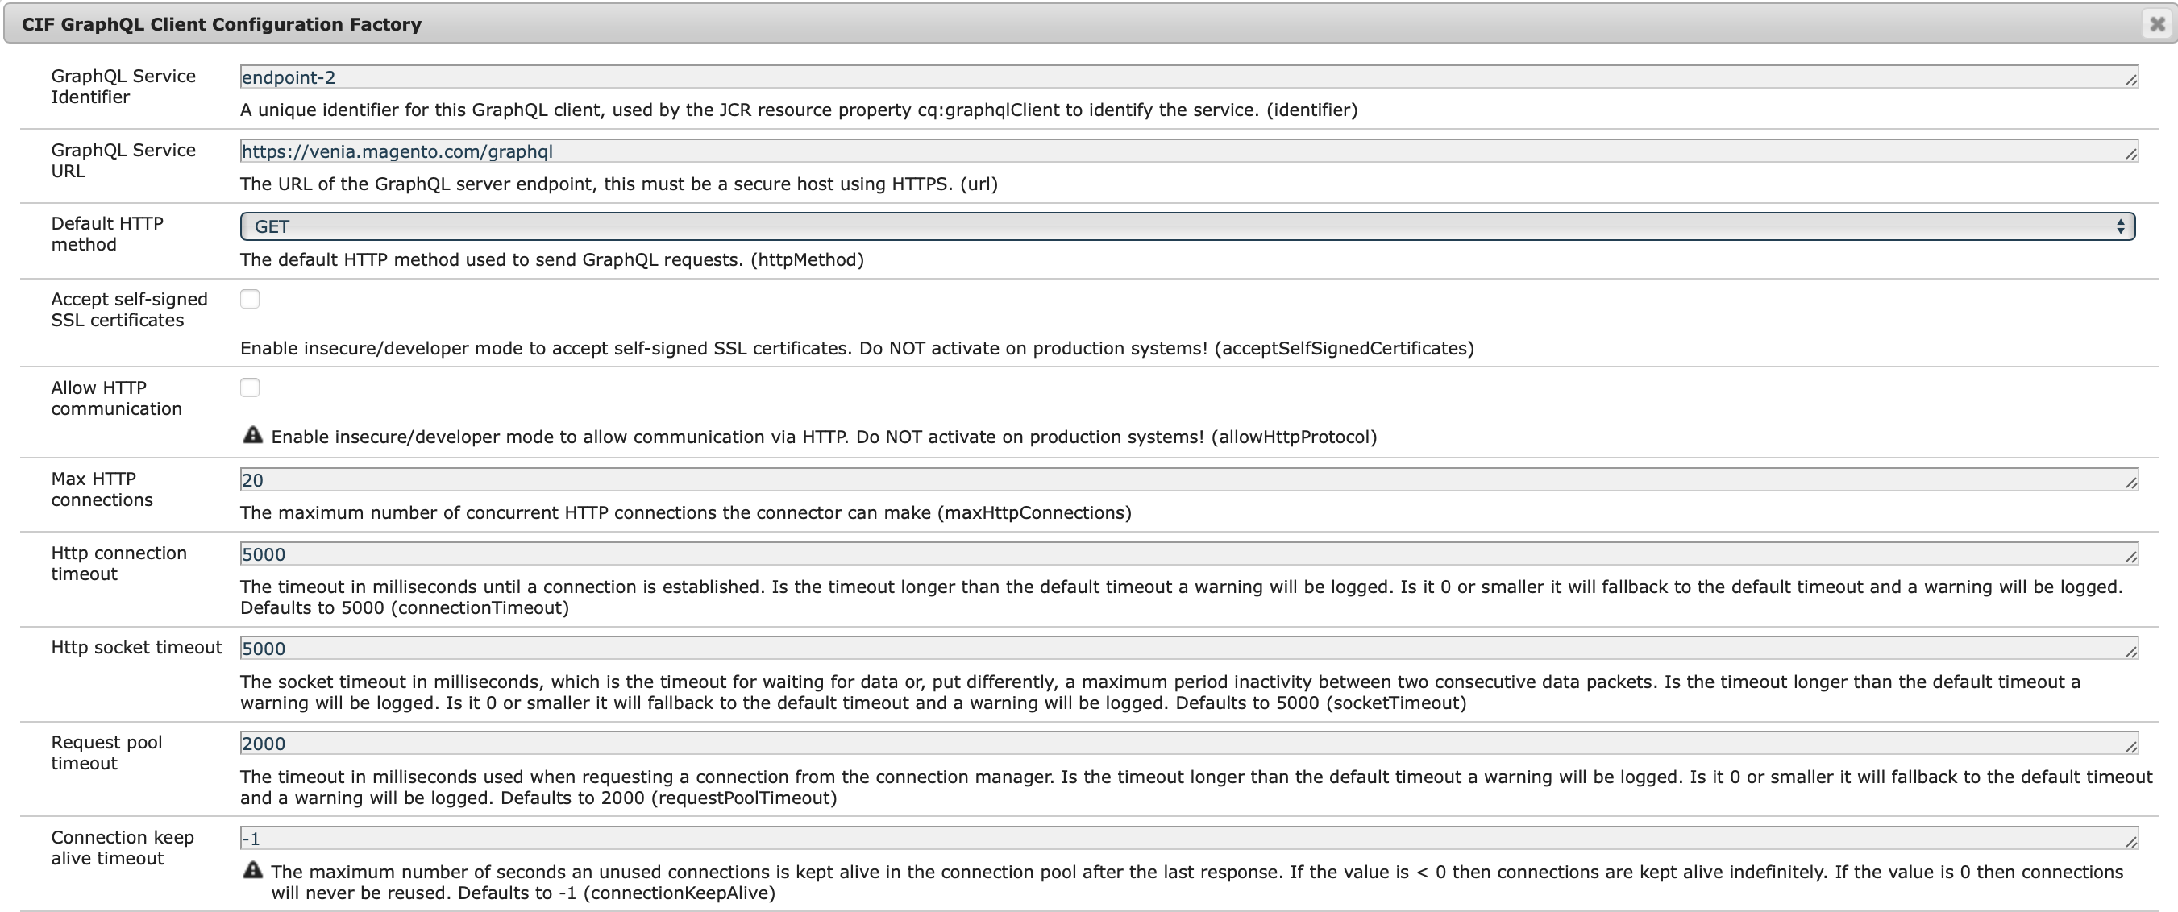Image resolution: width=2178 pixels, height=912 pixels.
Task: Click resize handle of GraphQL Service URL field
Action: (x=2130, y=155)
